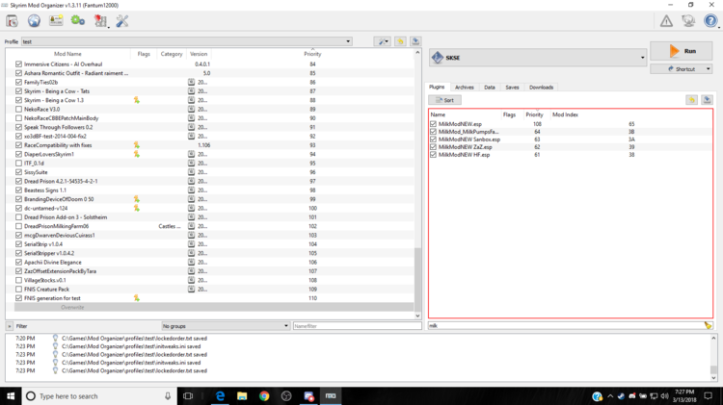
Task: Enable the VillageStocks.v0.1 checkbox
Action: 18,280
